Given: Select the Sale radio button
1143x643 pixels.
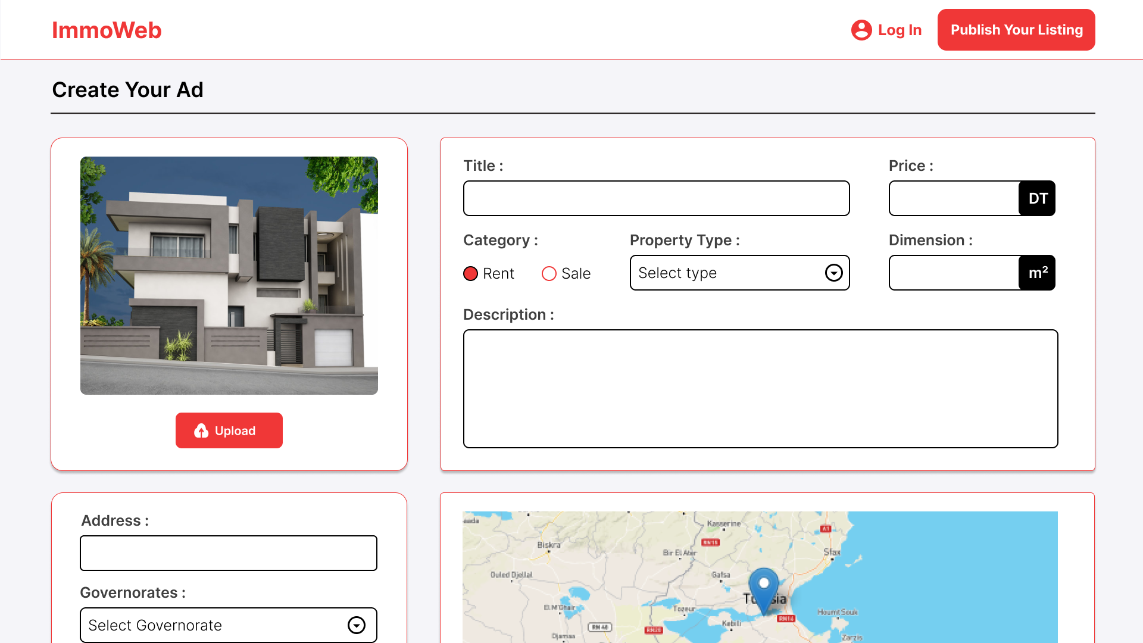Looking at the screenshot, I should point(549,273).
